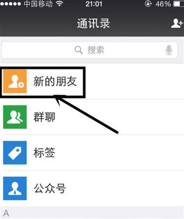
Task: Tap the 中国移动 carrier label
Action: point(38,4)
